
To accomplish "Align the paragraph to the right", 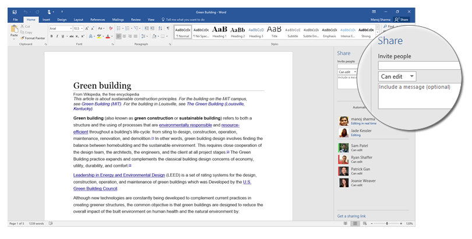I will tap(130, 36).
